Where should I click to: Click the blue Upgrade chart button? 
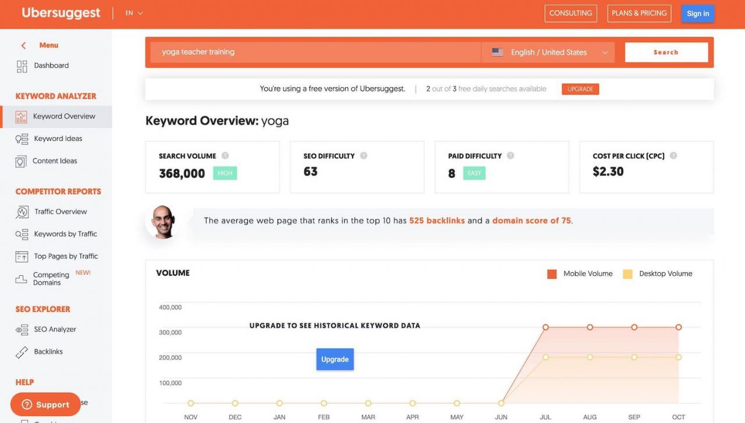[x=335, y=359]
